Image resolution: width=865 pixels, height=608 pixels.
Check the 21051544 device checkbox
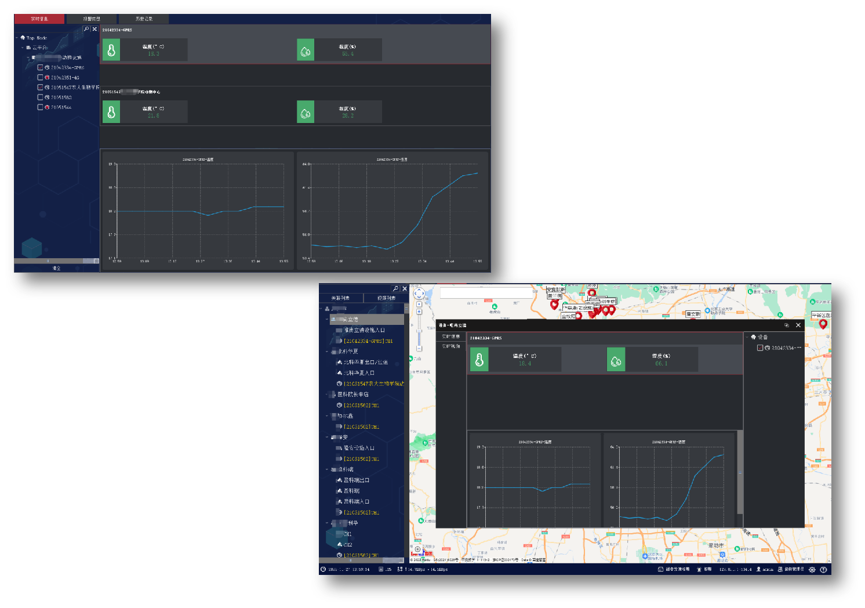pyautogui.click(x=40, y=107)
